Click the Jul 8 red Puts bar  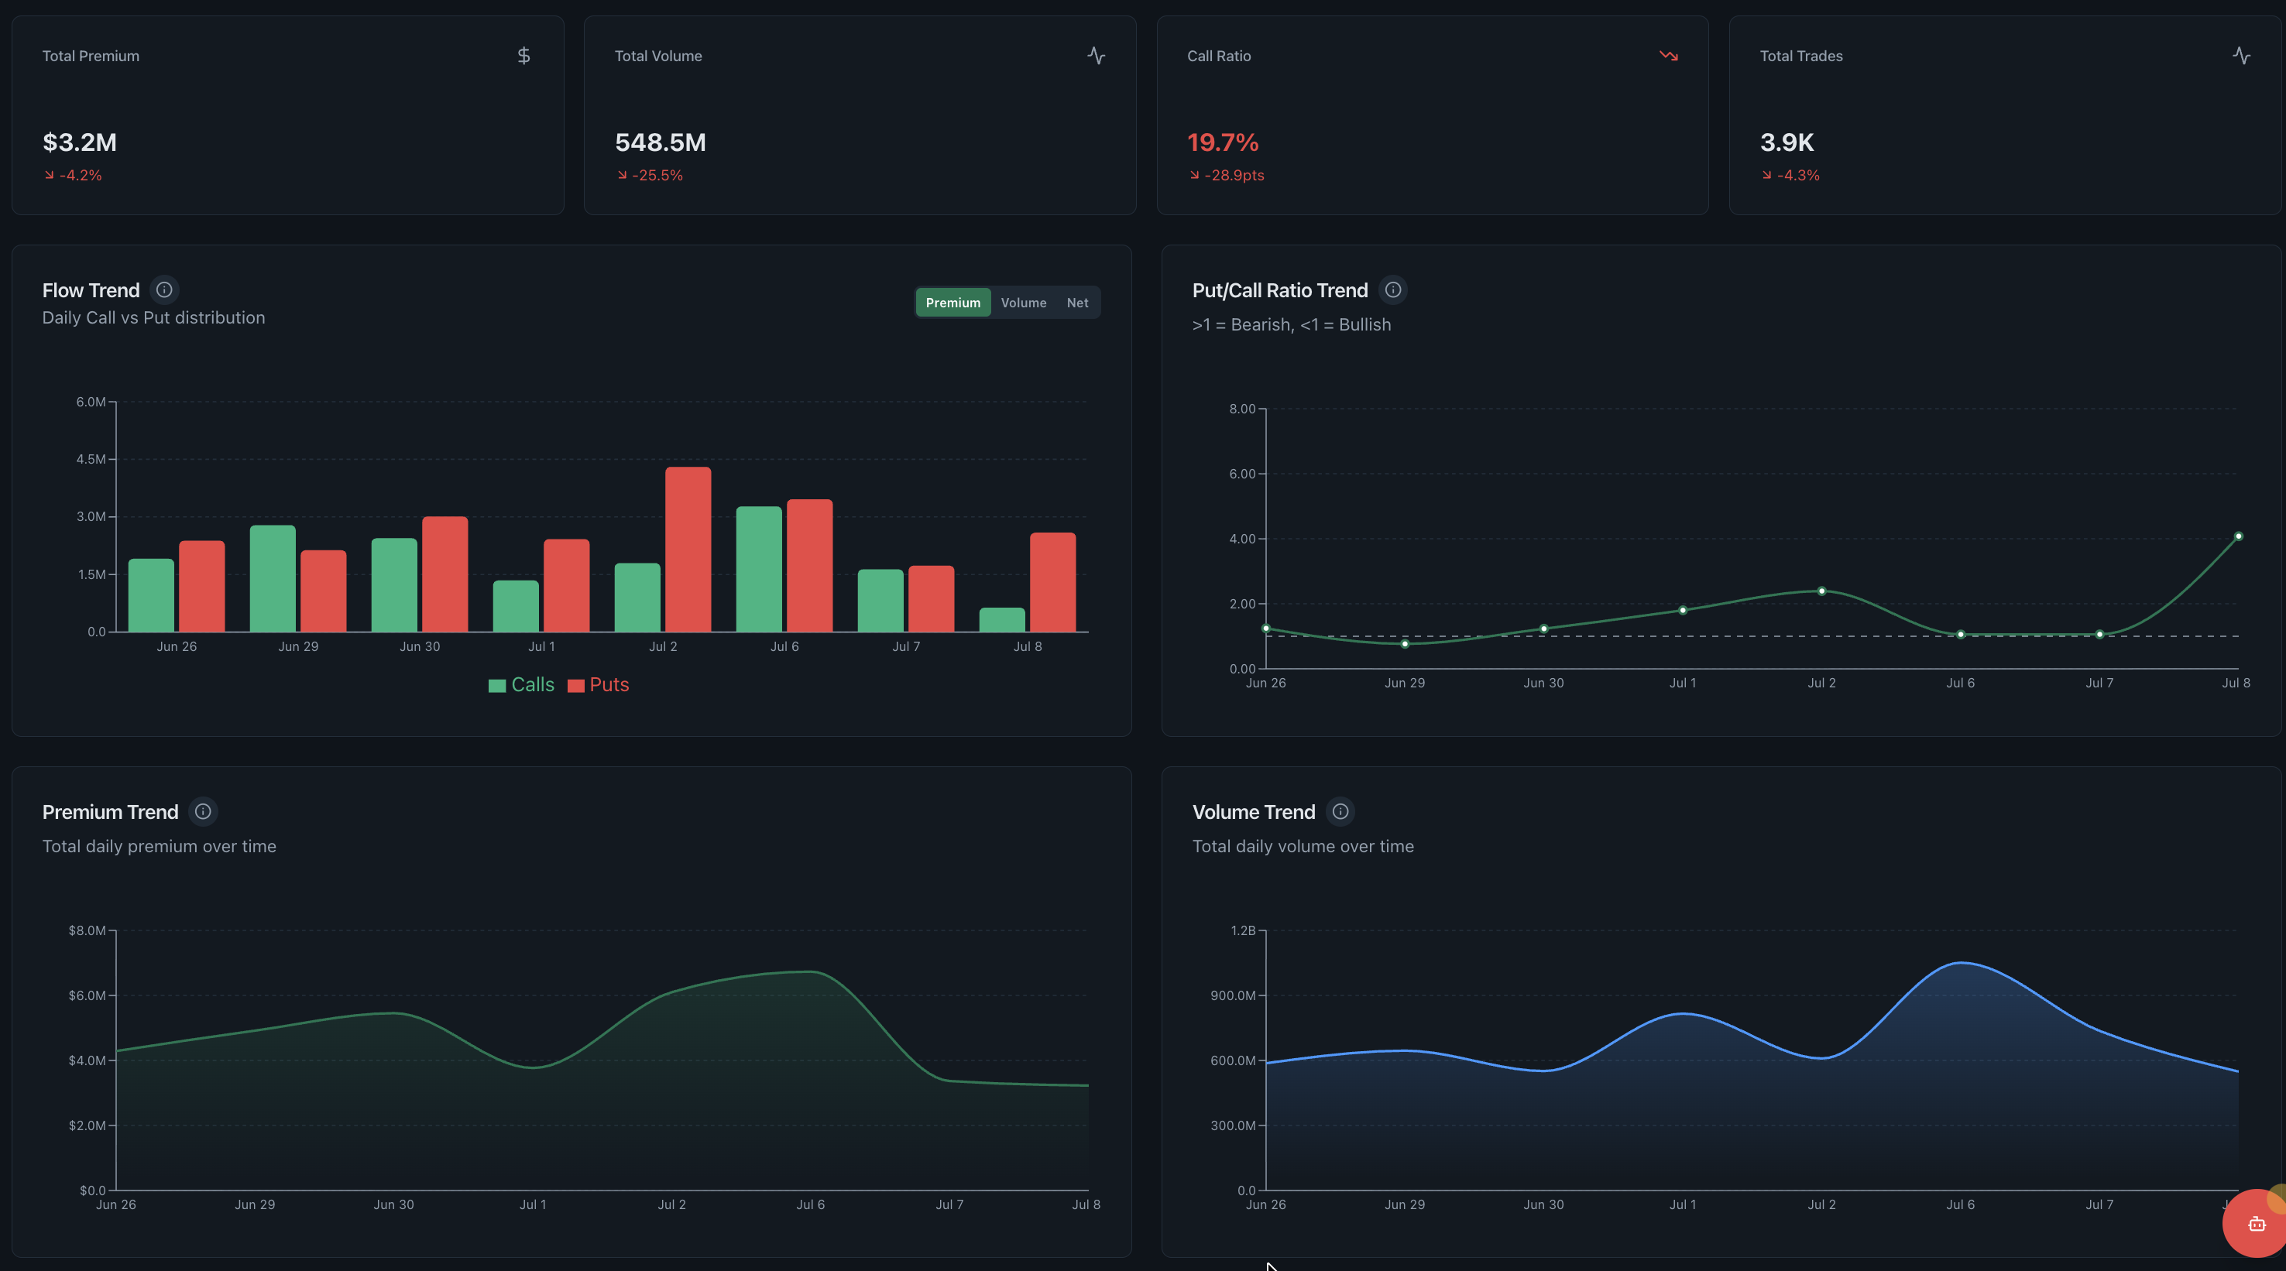1052,583
